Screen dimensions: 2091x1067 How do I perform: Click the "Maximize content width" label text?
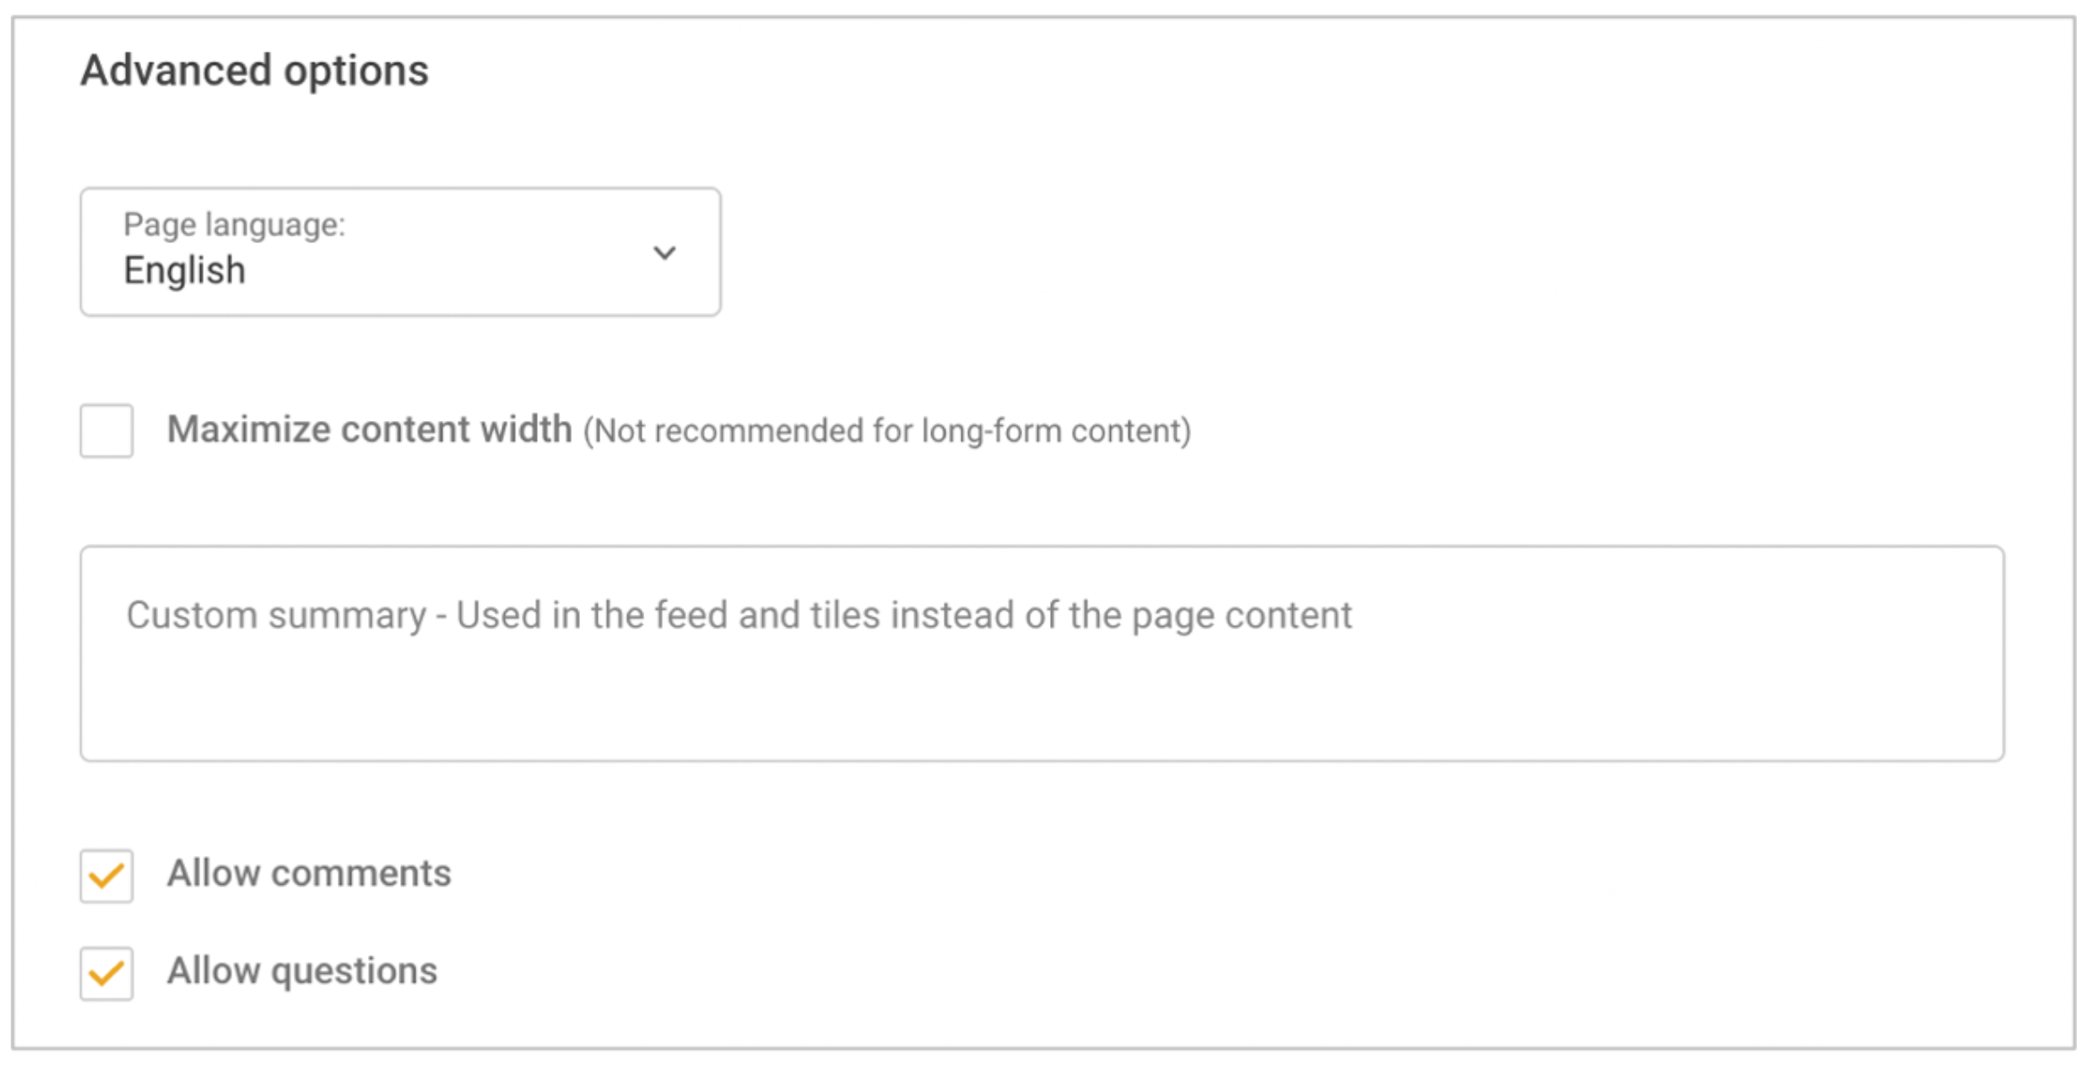[x=369, y=430]
